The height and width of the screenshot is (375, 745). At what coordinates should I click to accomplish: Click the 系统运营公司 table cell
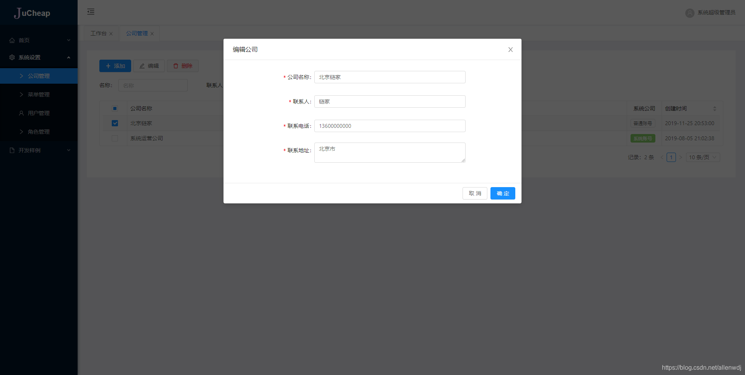[x=147, y=138]
